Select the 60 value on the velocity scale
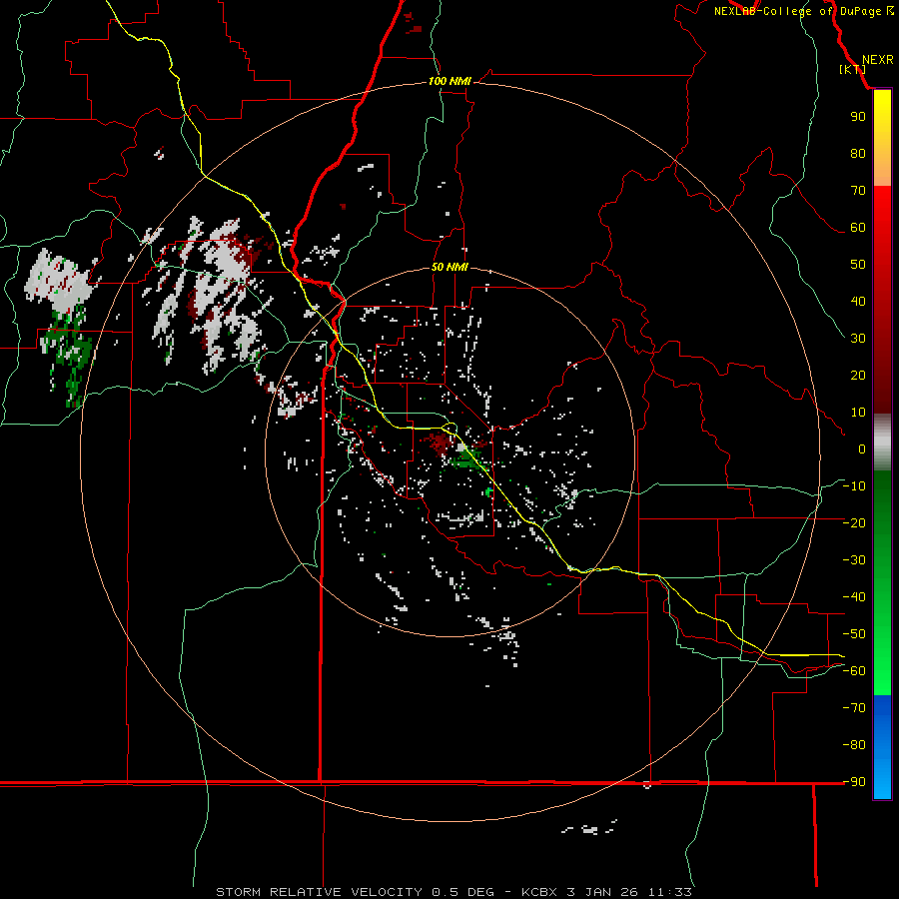Screen dimensions: 899x899 tap(858, 228)
